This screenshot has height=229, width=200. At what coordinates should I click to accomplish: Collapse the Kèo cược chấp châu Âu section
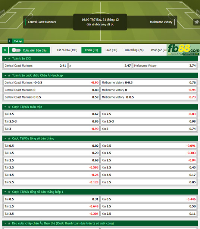click(x=5, y=223)
